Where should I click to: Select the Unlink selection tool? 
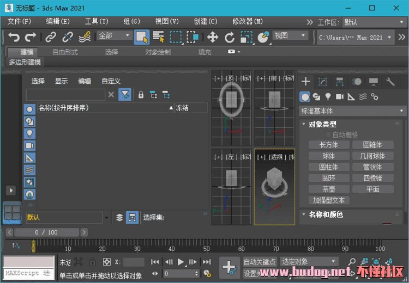pos(68,36)
